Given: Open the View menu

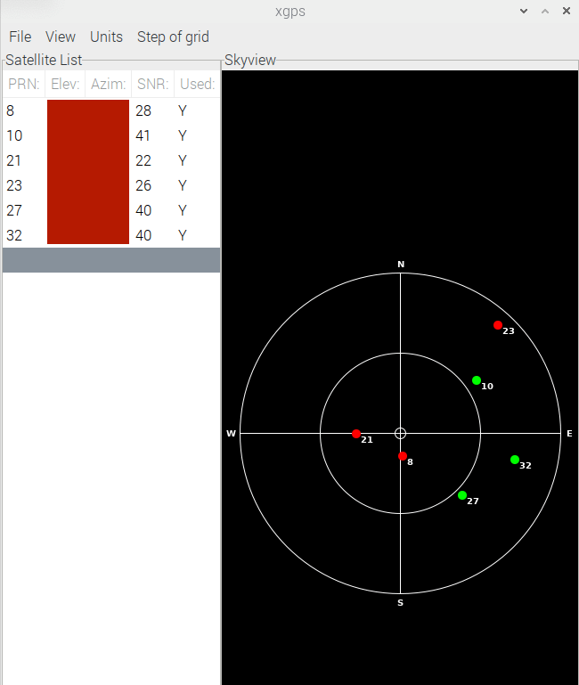Looking at the screenshot, I should click(61, 37).
